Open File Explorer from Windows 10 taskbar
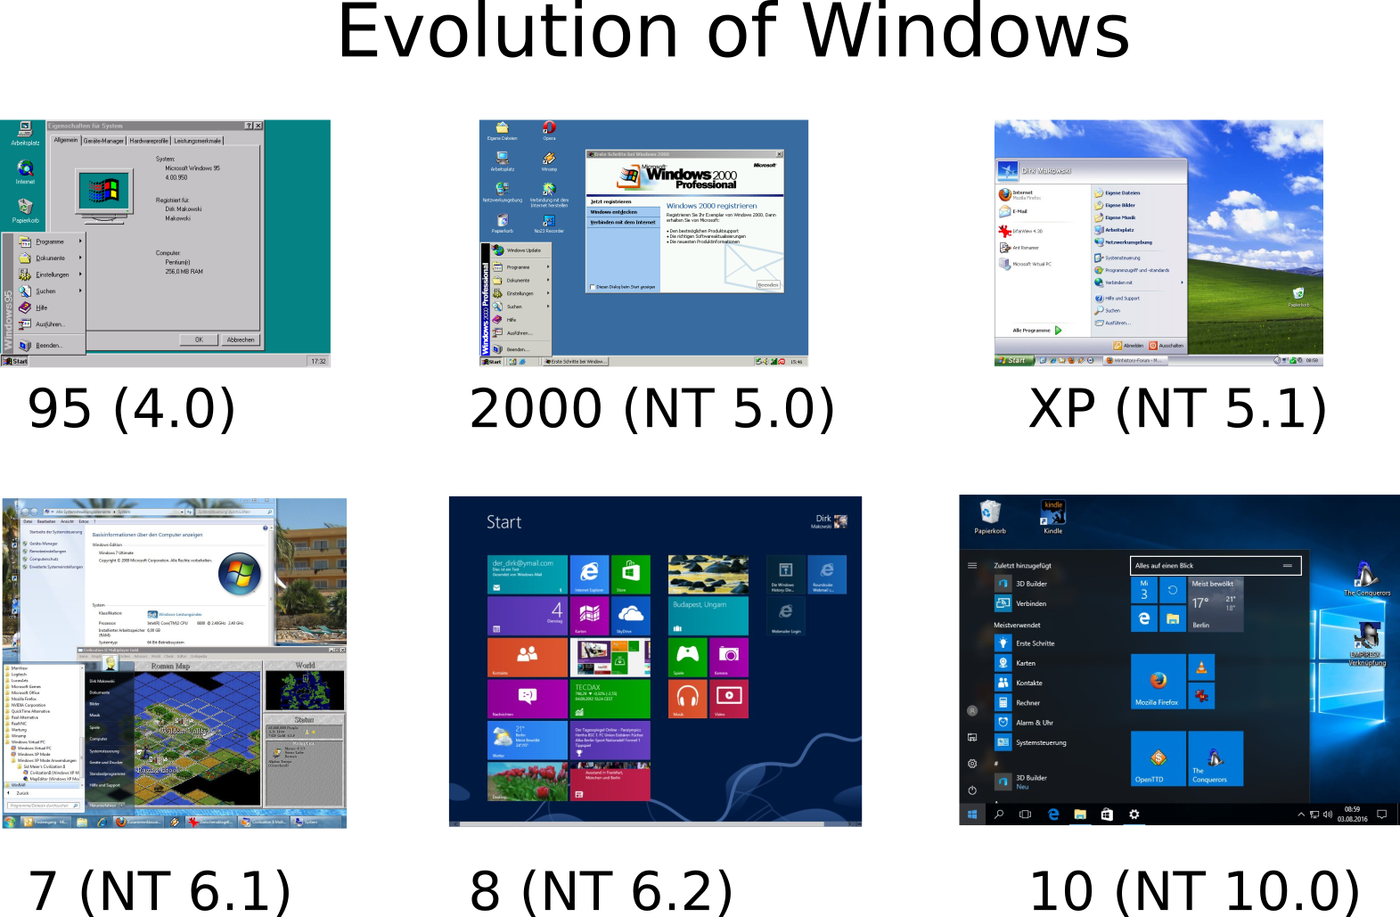Image resolution: width=1400 pixels, height=917 pixels. (1080, 814)
